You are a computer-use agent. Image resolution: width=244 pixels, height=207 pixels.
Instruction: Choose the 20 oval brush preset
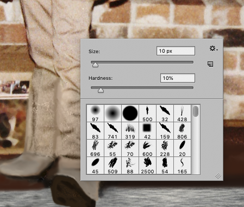pyautogui.click(x=182, y=148)
